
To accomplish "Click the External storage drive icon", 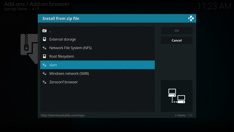I will (x=45, y=39).
